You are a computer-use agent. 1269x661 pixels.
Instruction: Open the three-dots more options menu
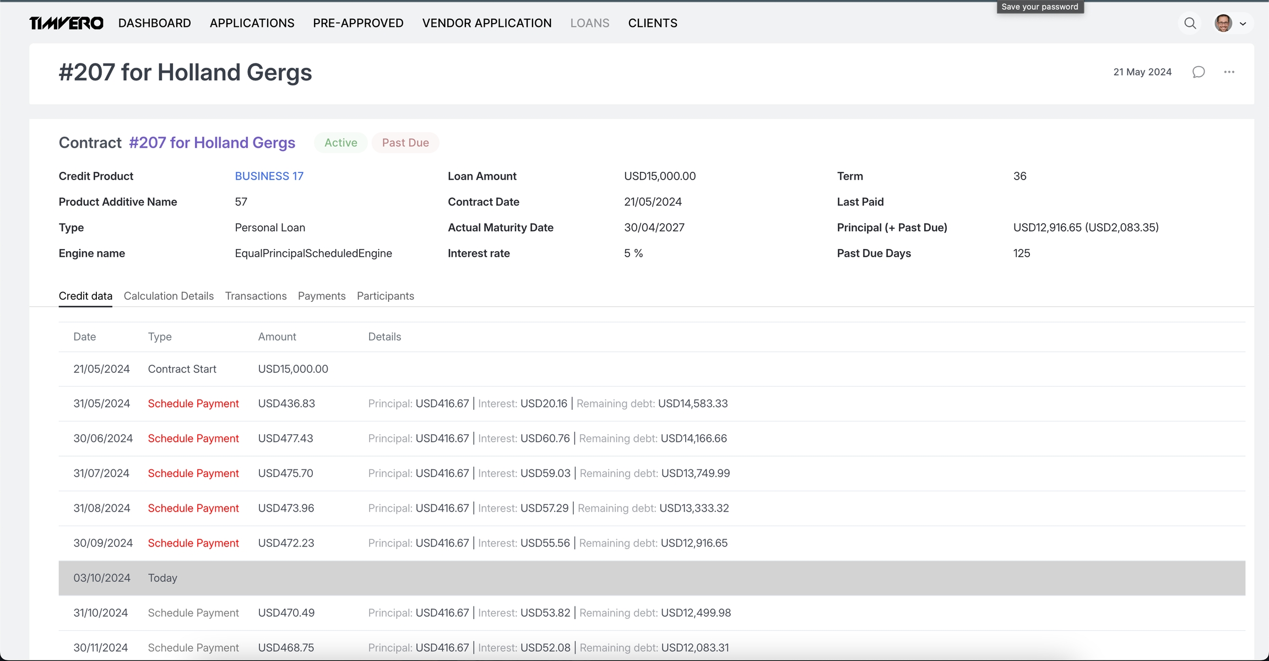1229,72
